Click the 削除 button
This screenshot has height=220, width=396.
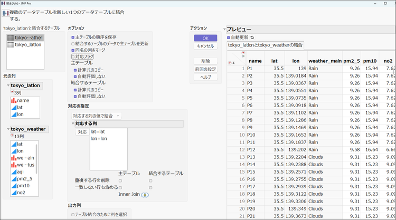pyautogui.click(x=205, y=61)
